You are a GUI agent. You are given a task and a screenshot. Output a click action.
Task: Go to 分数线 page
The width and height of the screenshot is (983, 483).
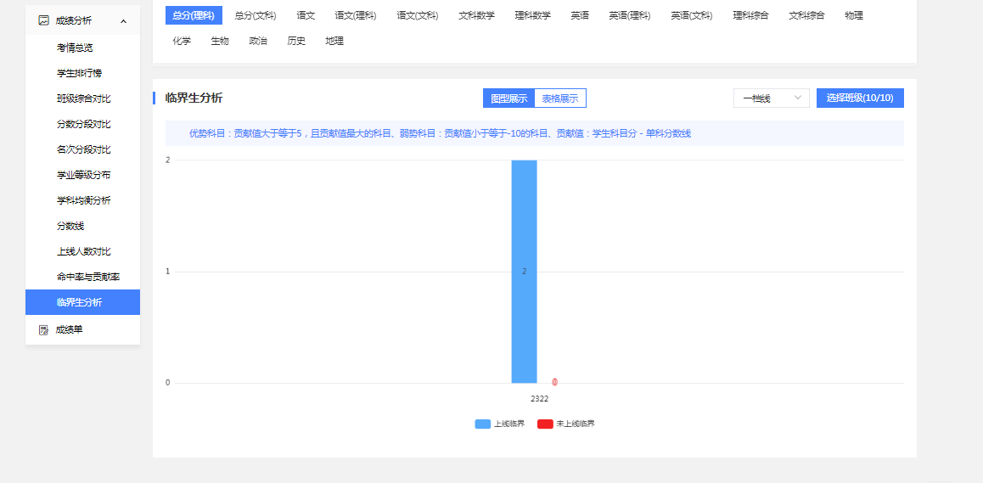(70, 226)
